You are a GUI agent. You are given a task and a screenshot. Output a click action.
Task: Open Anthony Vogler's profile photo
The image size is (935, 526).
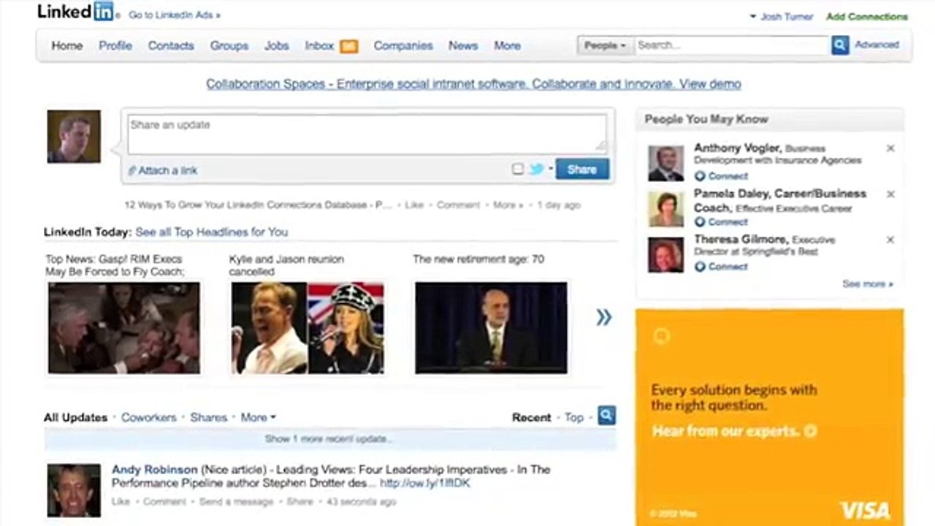tap(665, 163)
